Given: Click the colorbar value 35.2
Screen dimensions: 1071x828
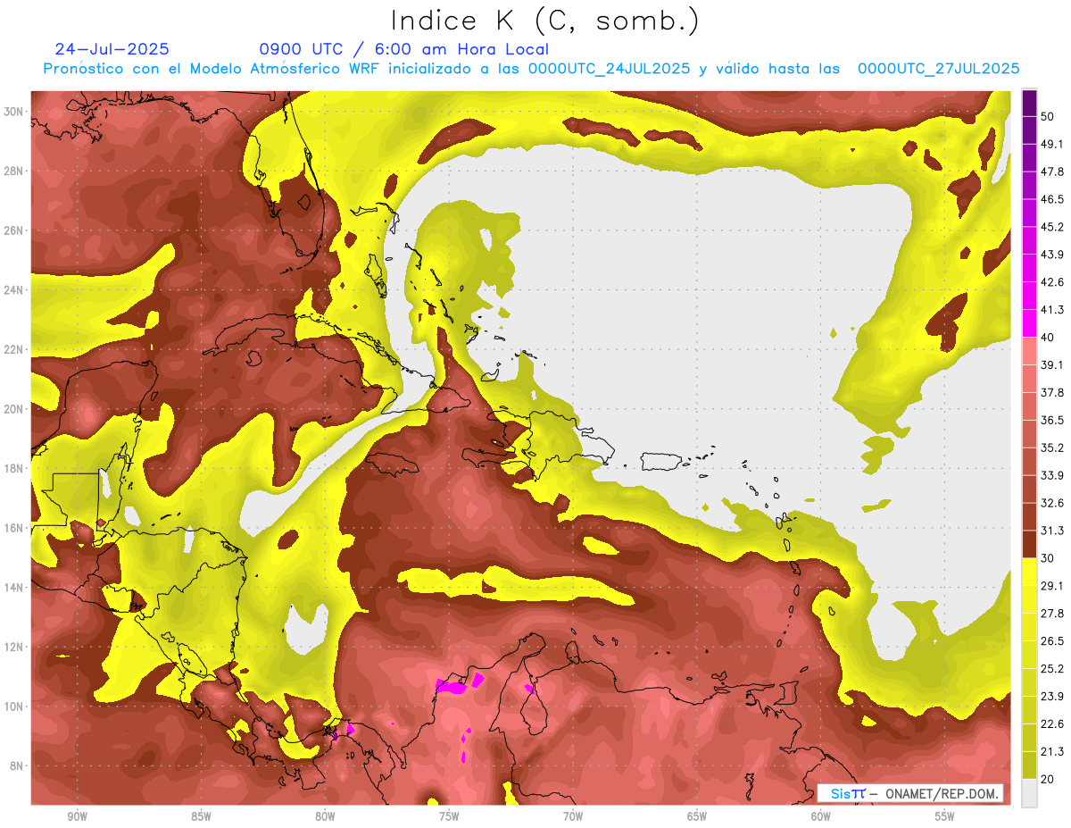Looking at the screenshot, I should point(1052,447).
